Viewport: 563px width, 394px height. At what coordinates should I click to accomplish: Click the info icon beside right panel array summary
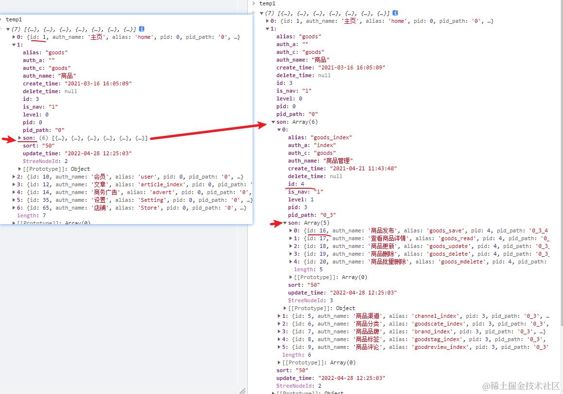[x=395, y=13]
